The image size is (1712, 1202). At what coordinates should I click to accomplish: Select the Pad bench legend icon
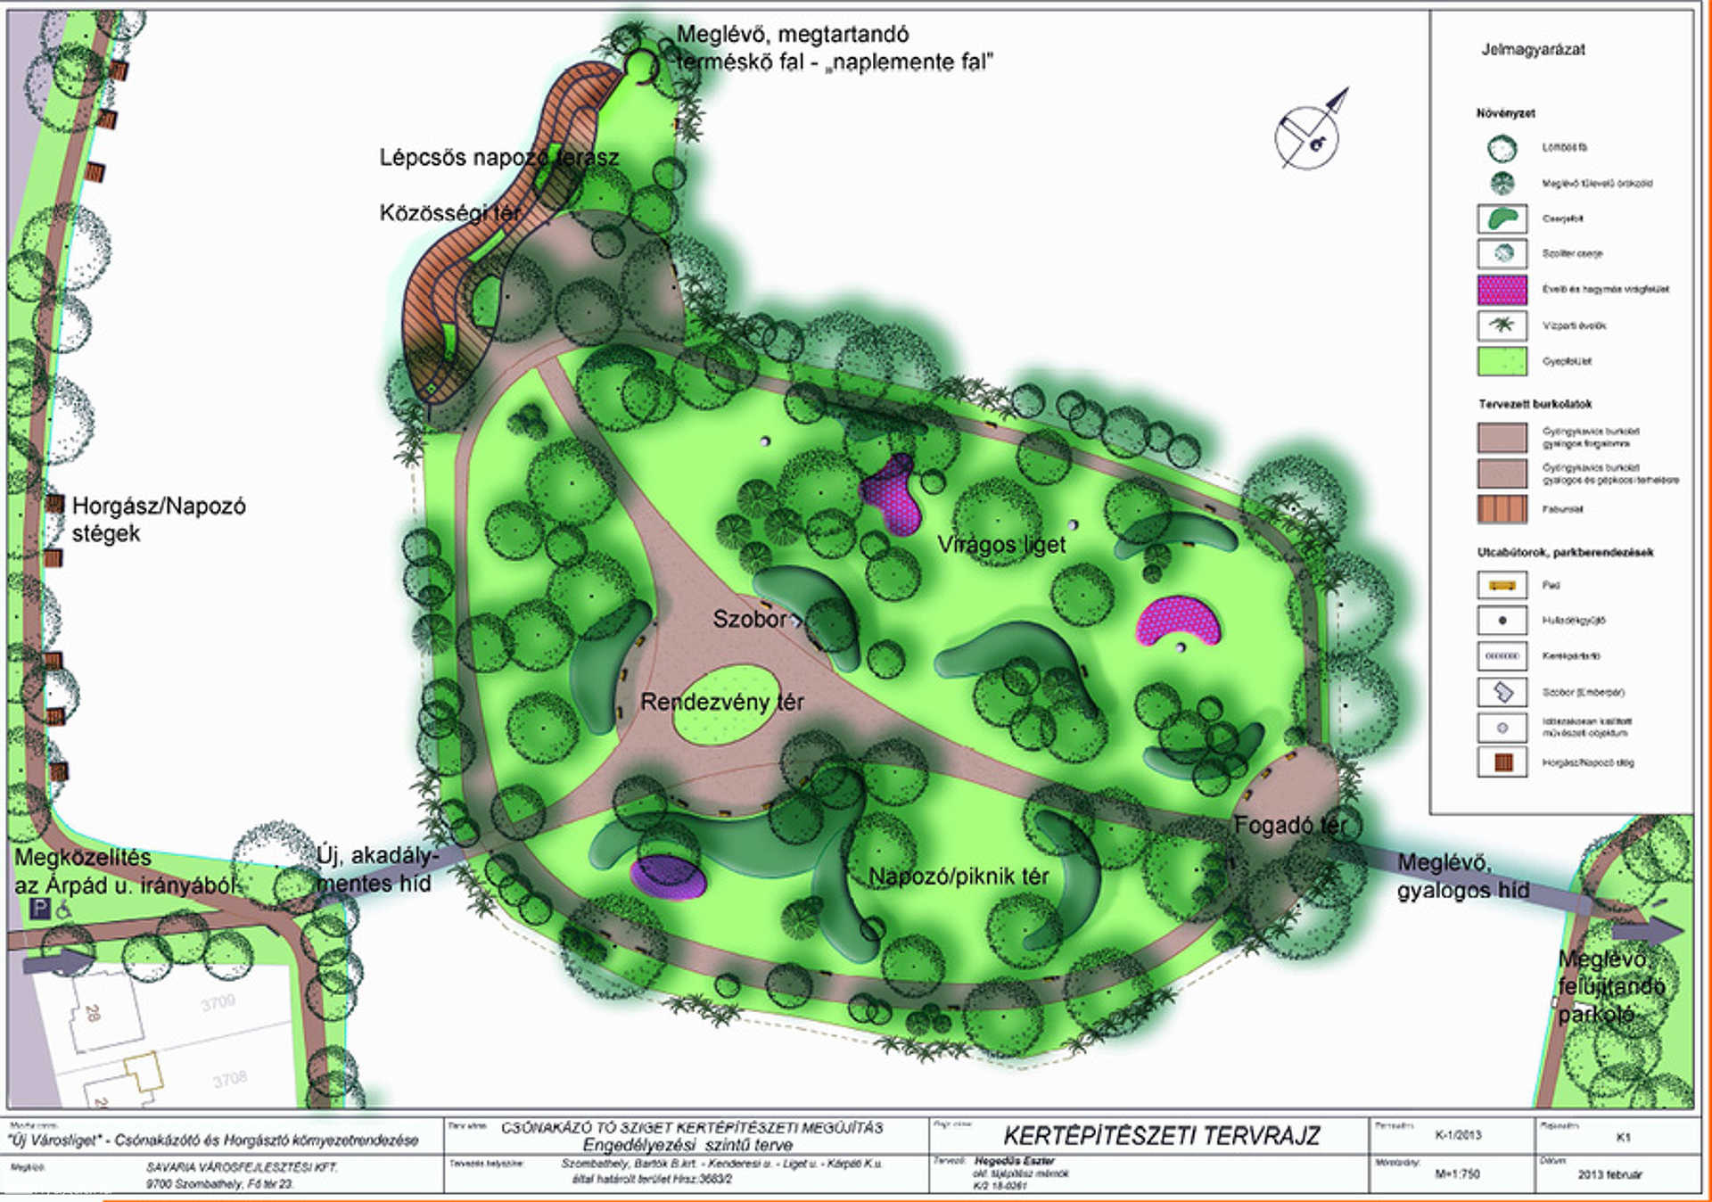click(1502, 585)
